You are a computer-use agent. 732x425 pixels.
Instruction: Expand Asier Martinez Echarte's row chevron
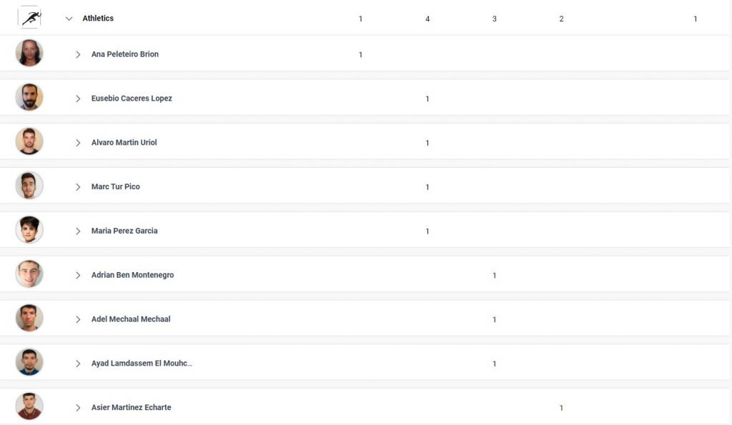(78, 408)
